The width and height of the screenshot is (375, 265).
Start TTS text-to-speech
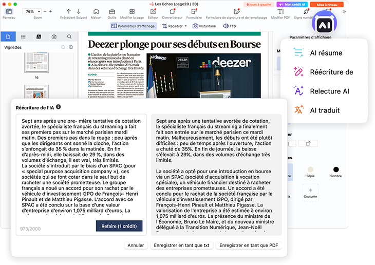[229, 26]
